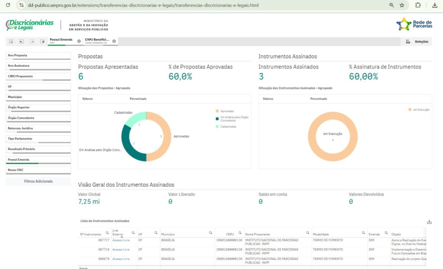Remove the CNPJ Beneficiário selection chip
Screen dimensions: 443x269
(114, 41)
